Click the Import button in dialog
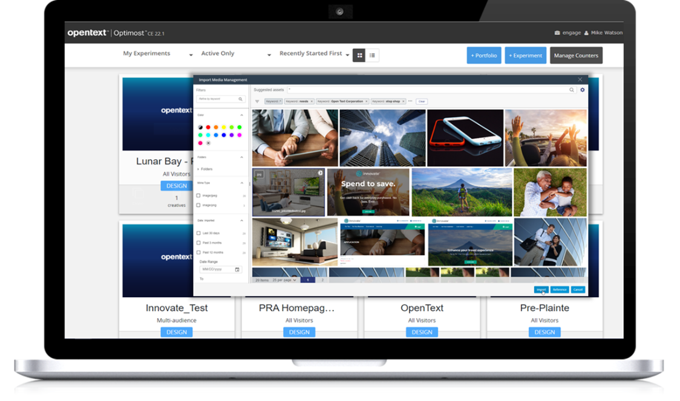680x401 pixels. 541,290
